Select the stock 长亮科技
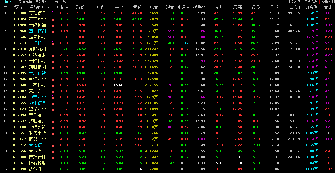335x173 pixels. point(38,85)
